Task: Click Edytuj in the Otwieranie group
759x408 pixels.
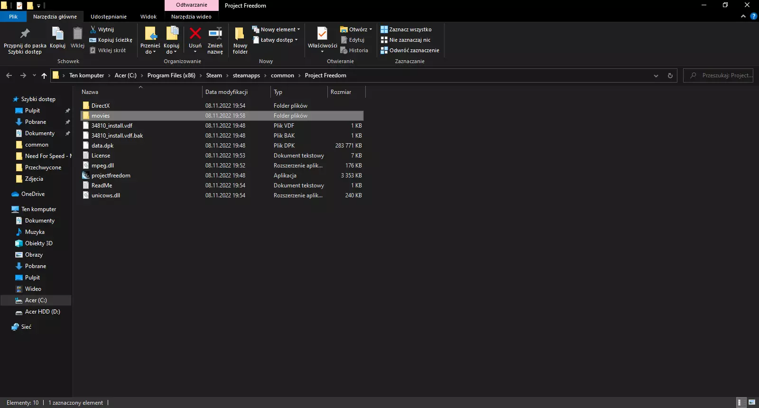Action: coord(352,40)
